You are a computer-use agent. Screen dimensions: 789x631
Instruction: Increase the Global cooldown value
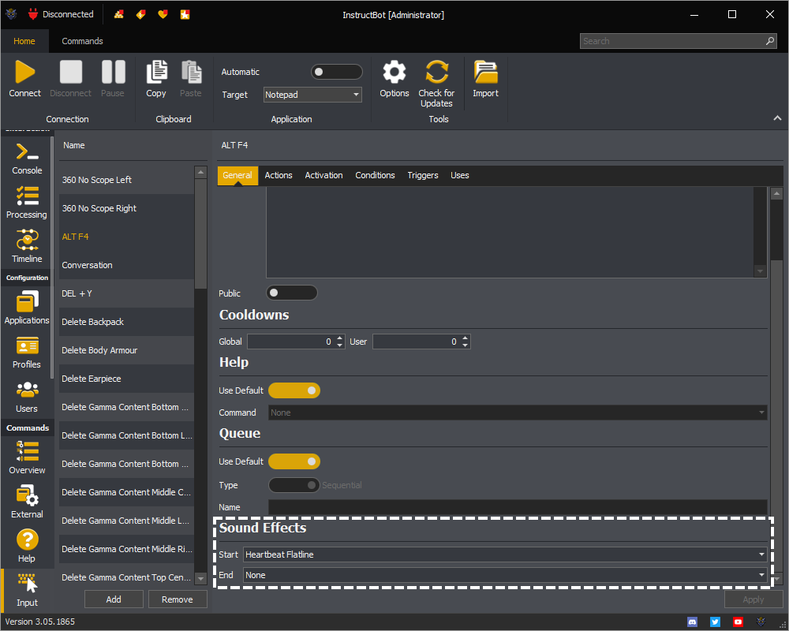click(x=339, y=338)
